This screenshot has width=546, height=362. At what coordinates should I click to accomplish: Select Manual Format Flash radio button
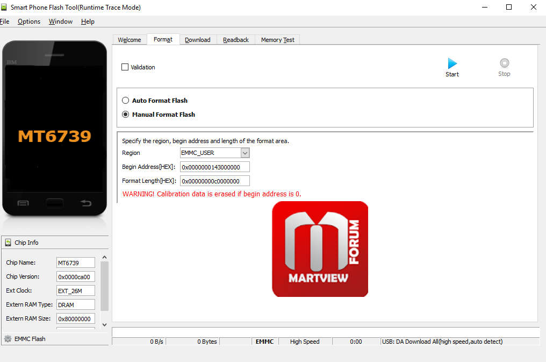[125, 114]
